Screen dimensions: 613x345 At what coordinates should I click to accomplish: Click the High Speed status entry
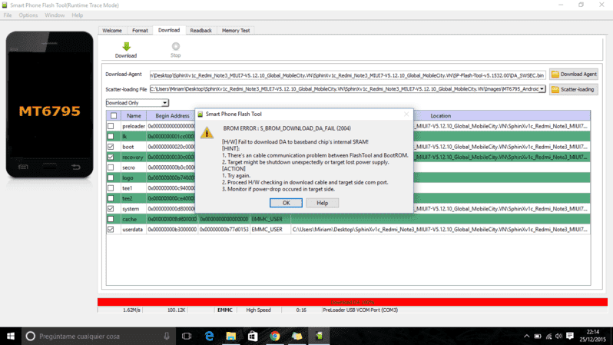(258, 310)
